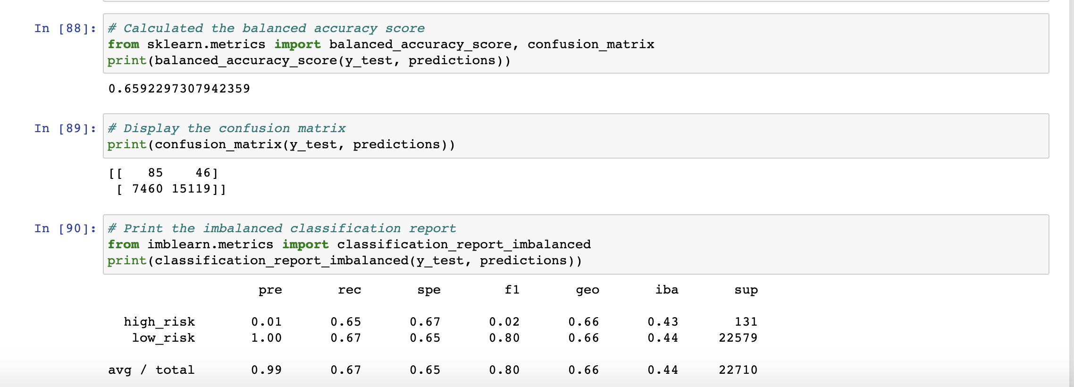The height and width of the screenshot is (387, 1074).
Task: Click low_risk precision value 1.00
Action: click(267, 338)
